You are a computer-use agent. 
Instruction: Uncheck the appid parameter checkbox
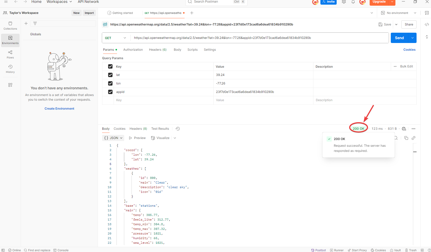[x=110, y=92]
